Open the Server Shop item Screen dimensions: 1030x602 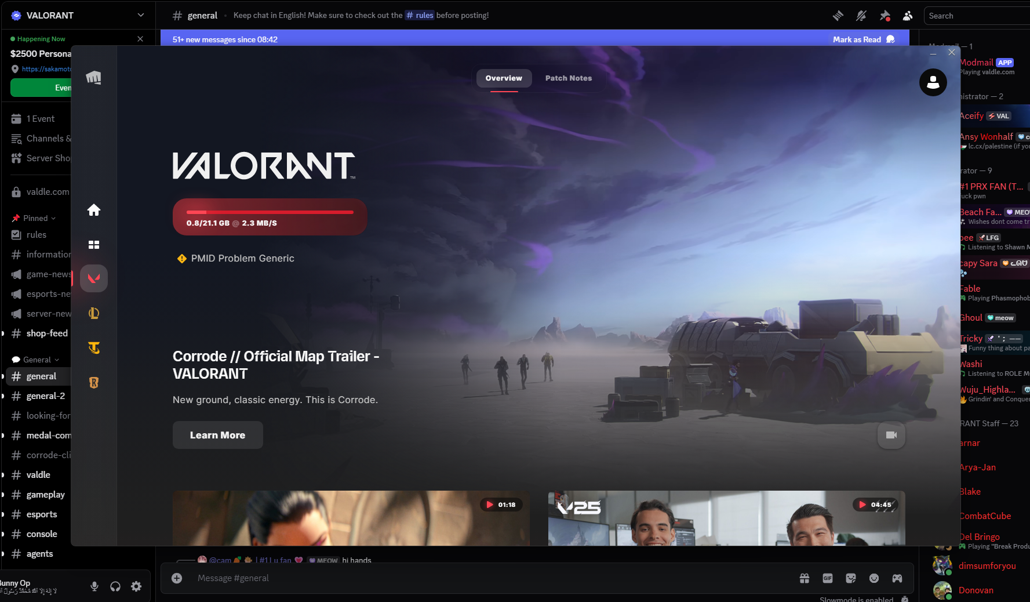click(41, 158)
